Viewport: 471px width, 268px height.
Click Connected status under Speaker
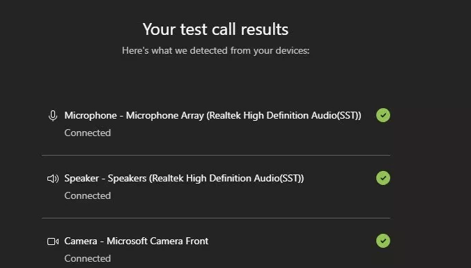87,195
